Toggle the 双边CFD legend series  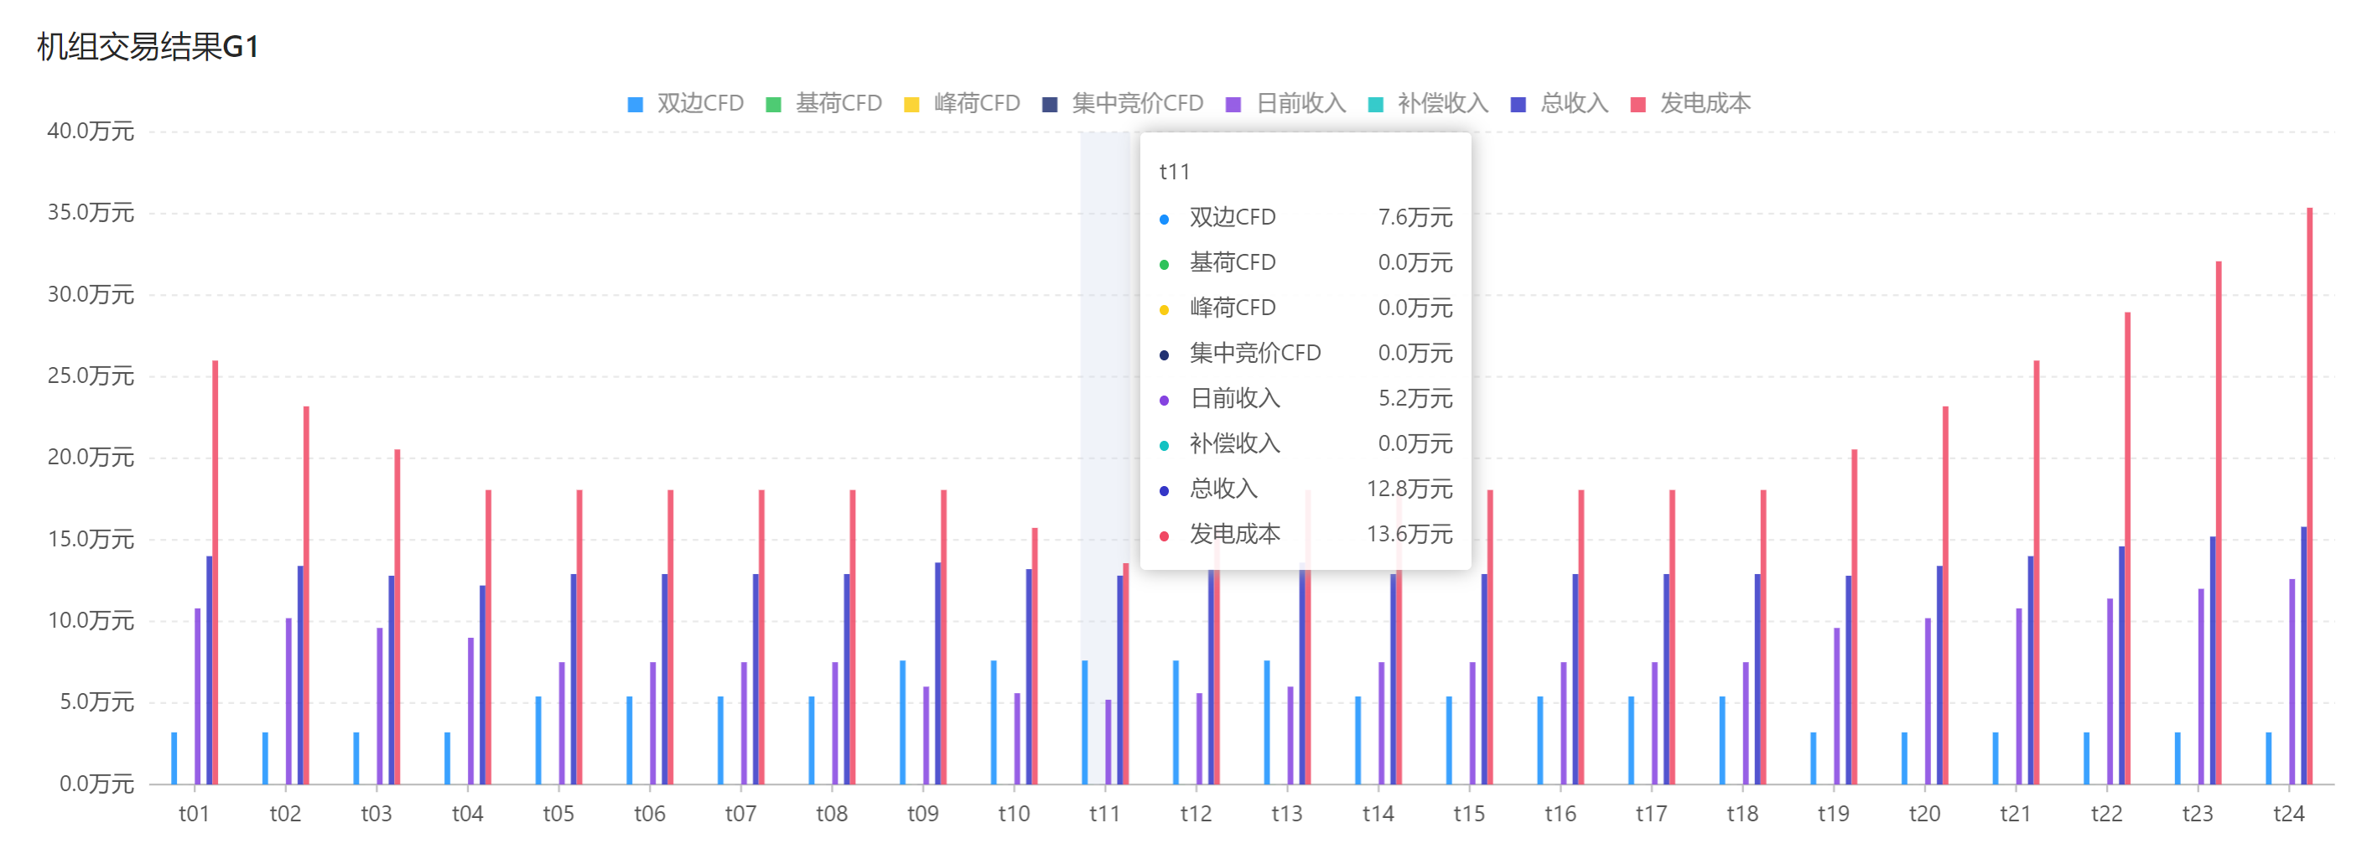tap(685, 104)
